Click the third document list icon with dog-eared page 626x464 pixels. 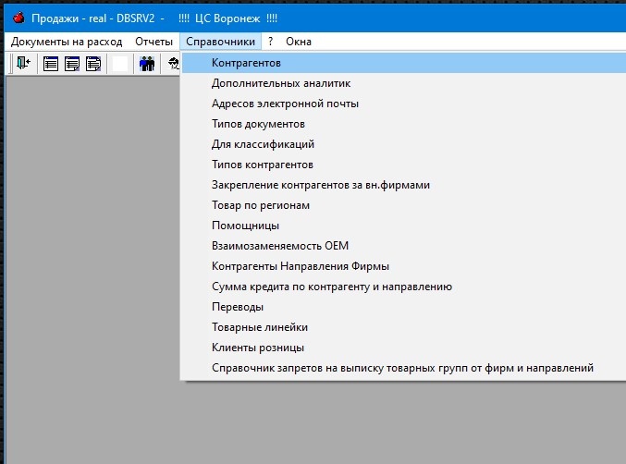tap(93, 64)
